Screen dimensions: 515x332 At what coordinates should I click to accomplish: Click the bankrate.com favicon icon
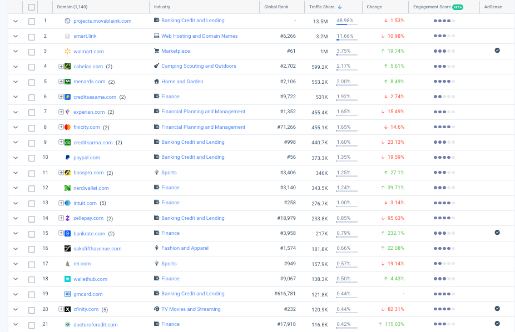click(x=67, y=233)
